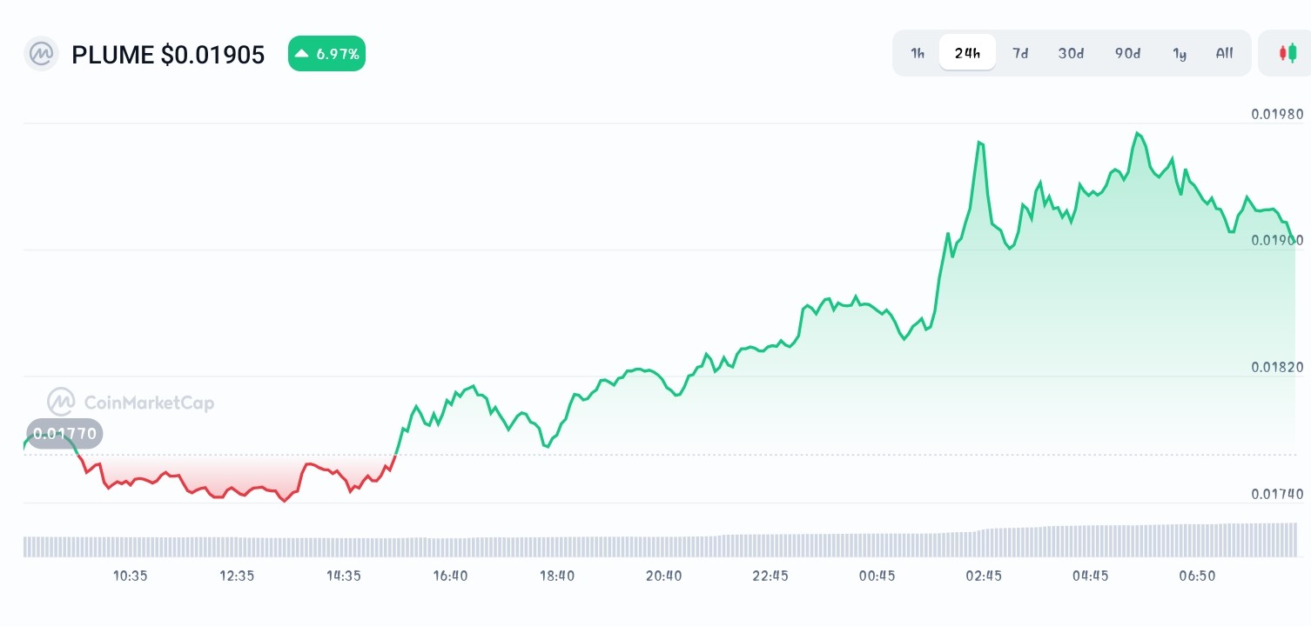Select the 90d timeframe
Screen dimensions: 1311x626
tap(1126, 53)
